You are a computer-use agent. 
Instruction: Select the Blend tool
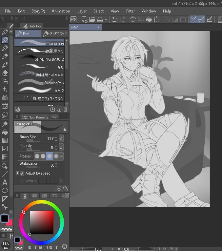pos(5,97)
